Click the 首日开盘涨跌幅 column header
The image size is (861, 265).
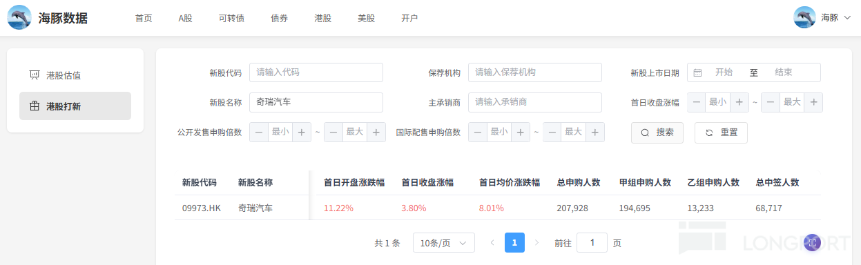tap(354, 183)
